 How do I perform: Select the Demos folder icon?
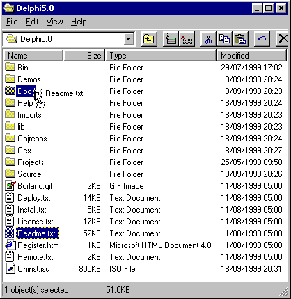tap(10, 79)
